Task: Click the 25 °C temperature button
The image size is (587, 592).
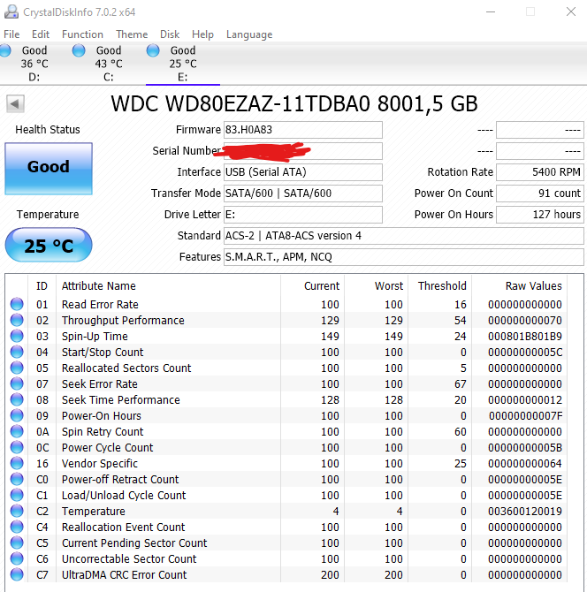Action: click(49, 245)
